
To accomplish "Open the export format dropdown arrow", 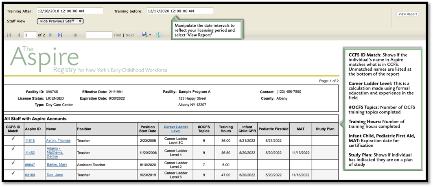I will click(150, 35).
